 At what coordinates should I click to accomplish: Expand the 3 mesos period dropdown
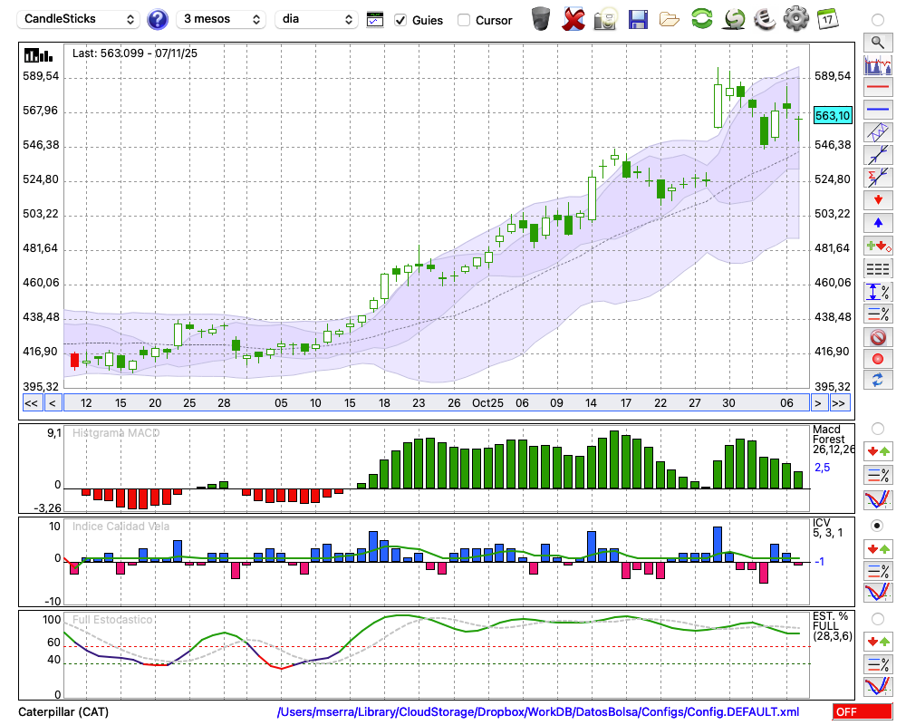[x=221, y=19]
